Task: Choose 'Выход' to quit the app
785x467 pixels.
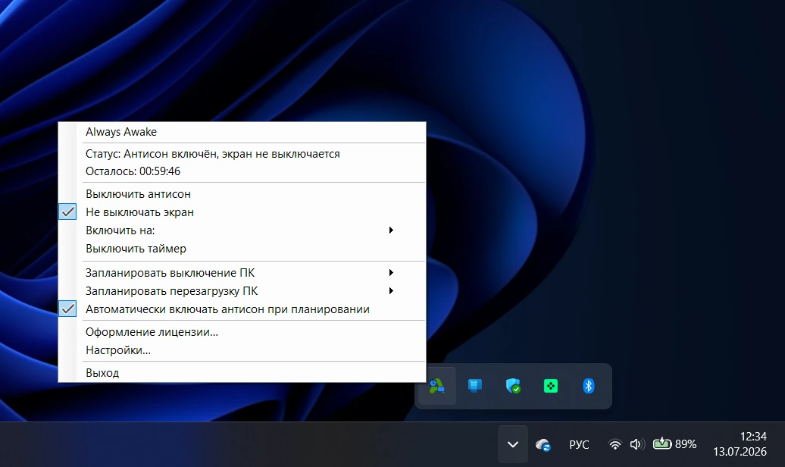Action: (242, 373)
